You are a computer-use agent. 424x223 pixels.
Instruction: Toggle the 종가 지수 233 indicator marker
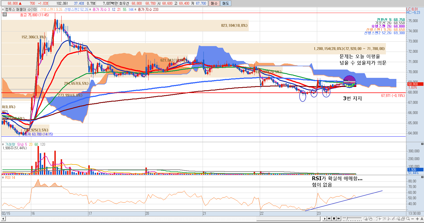point(135,9)
